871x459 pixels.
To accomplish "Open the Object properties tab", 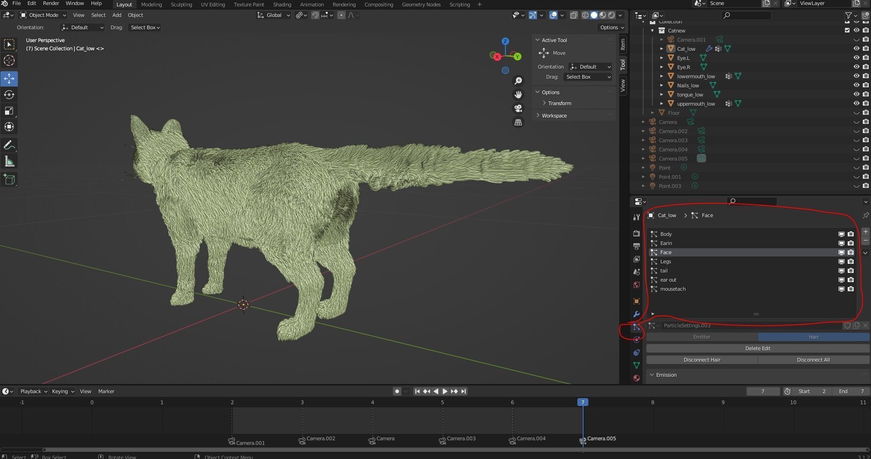I will [636, 301].
